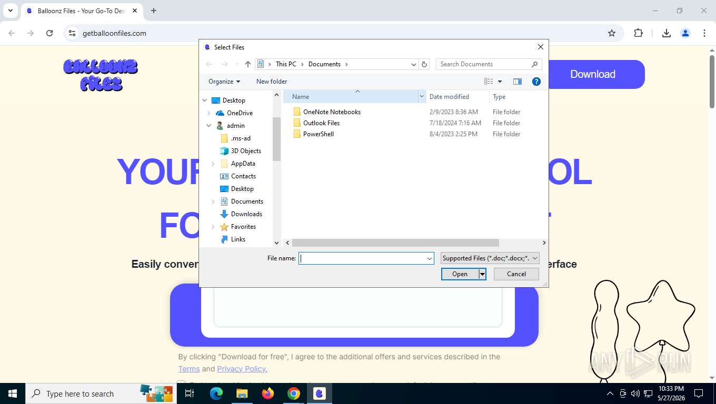
Task: Open the Terms link
Action: tap(189, 369)
